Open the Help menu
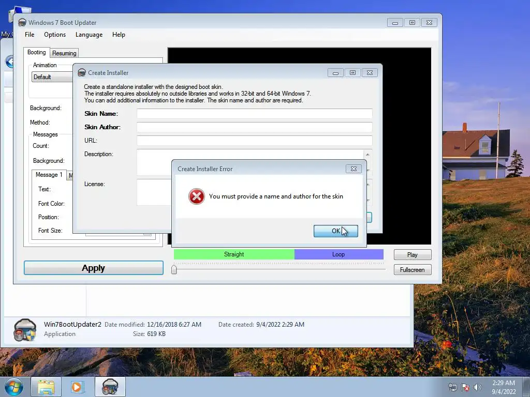This screenshot has width=530, height=397. (x=119, y=35)
